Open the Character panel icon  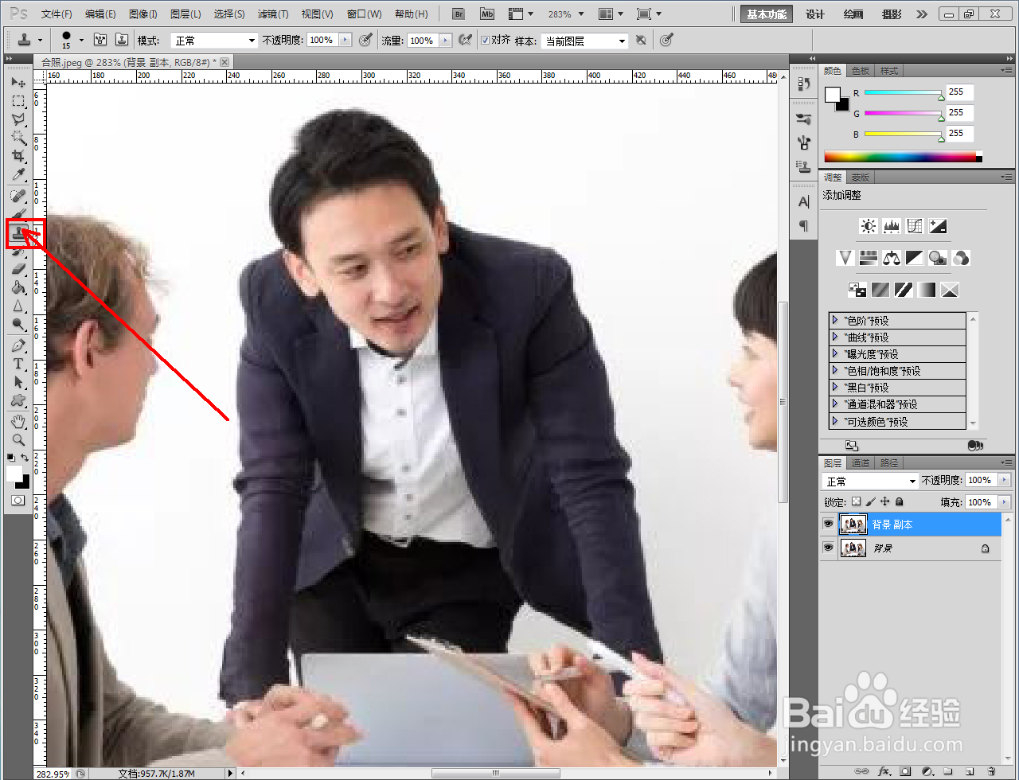[x=804, y=202]
